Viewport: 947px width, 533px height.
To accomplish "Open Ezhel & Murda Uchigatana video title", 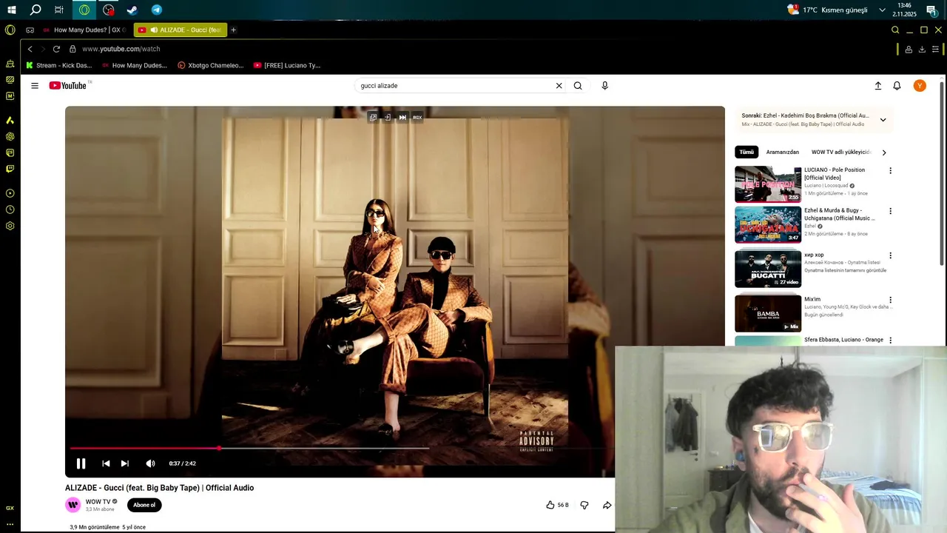I will tap(840, 215).
